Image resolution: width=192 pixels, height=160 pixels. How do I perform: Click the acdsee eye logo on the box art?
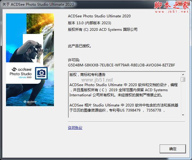(14, 69)
